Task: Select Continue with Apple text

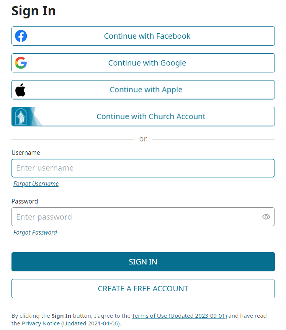Action: [x=146, y=90]
